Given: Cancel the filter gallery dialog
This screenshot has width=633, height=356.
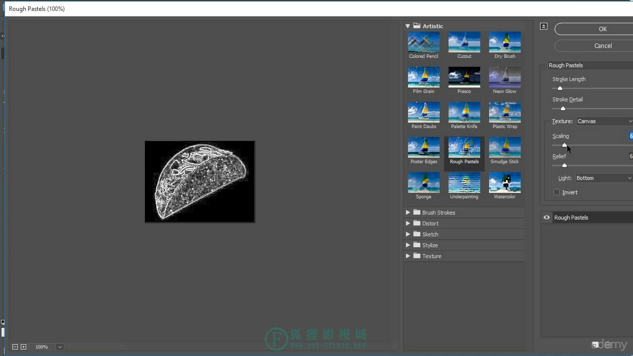Looking at the screenshot, I should (x=594, y=45).
